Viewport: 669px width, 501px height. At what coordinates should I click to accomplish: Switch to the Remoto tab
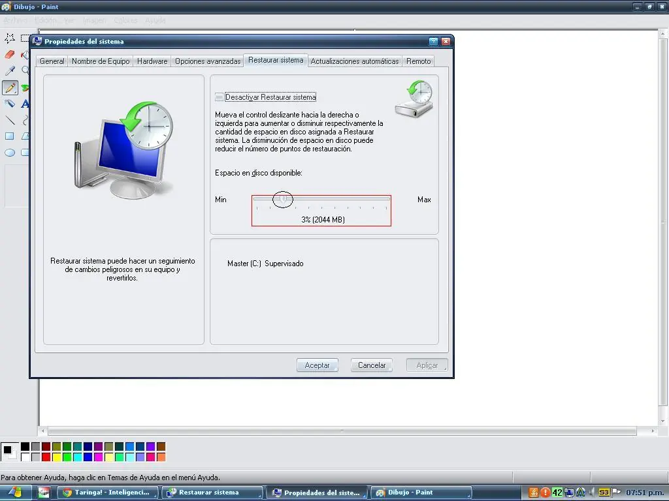pyautogui.click(x=419, y=61)
